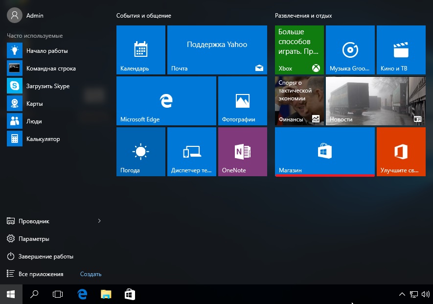Open Карты maps app
The image size is (433, 304).
click(x=54, y=104)
